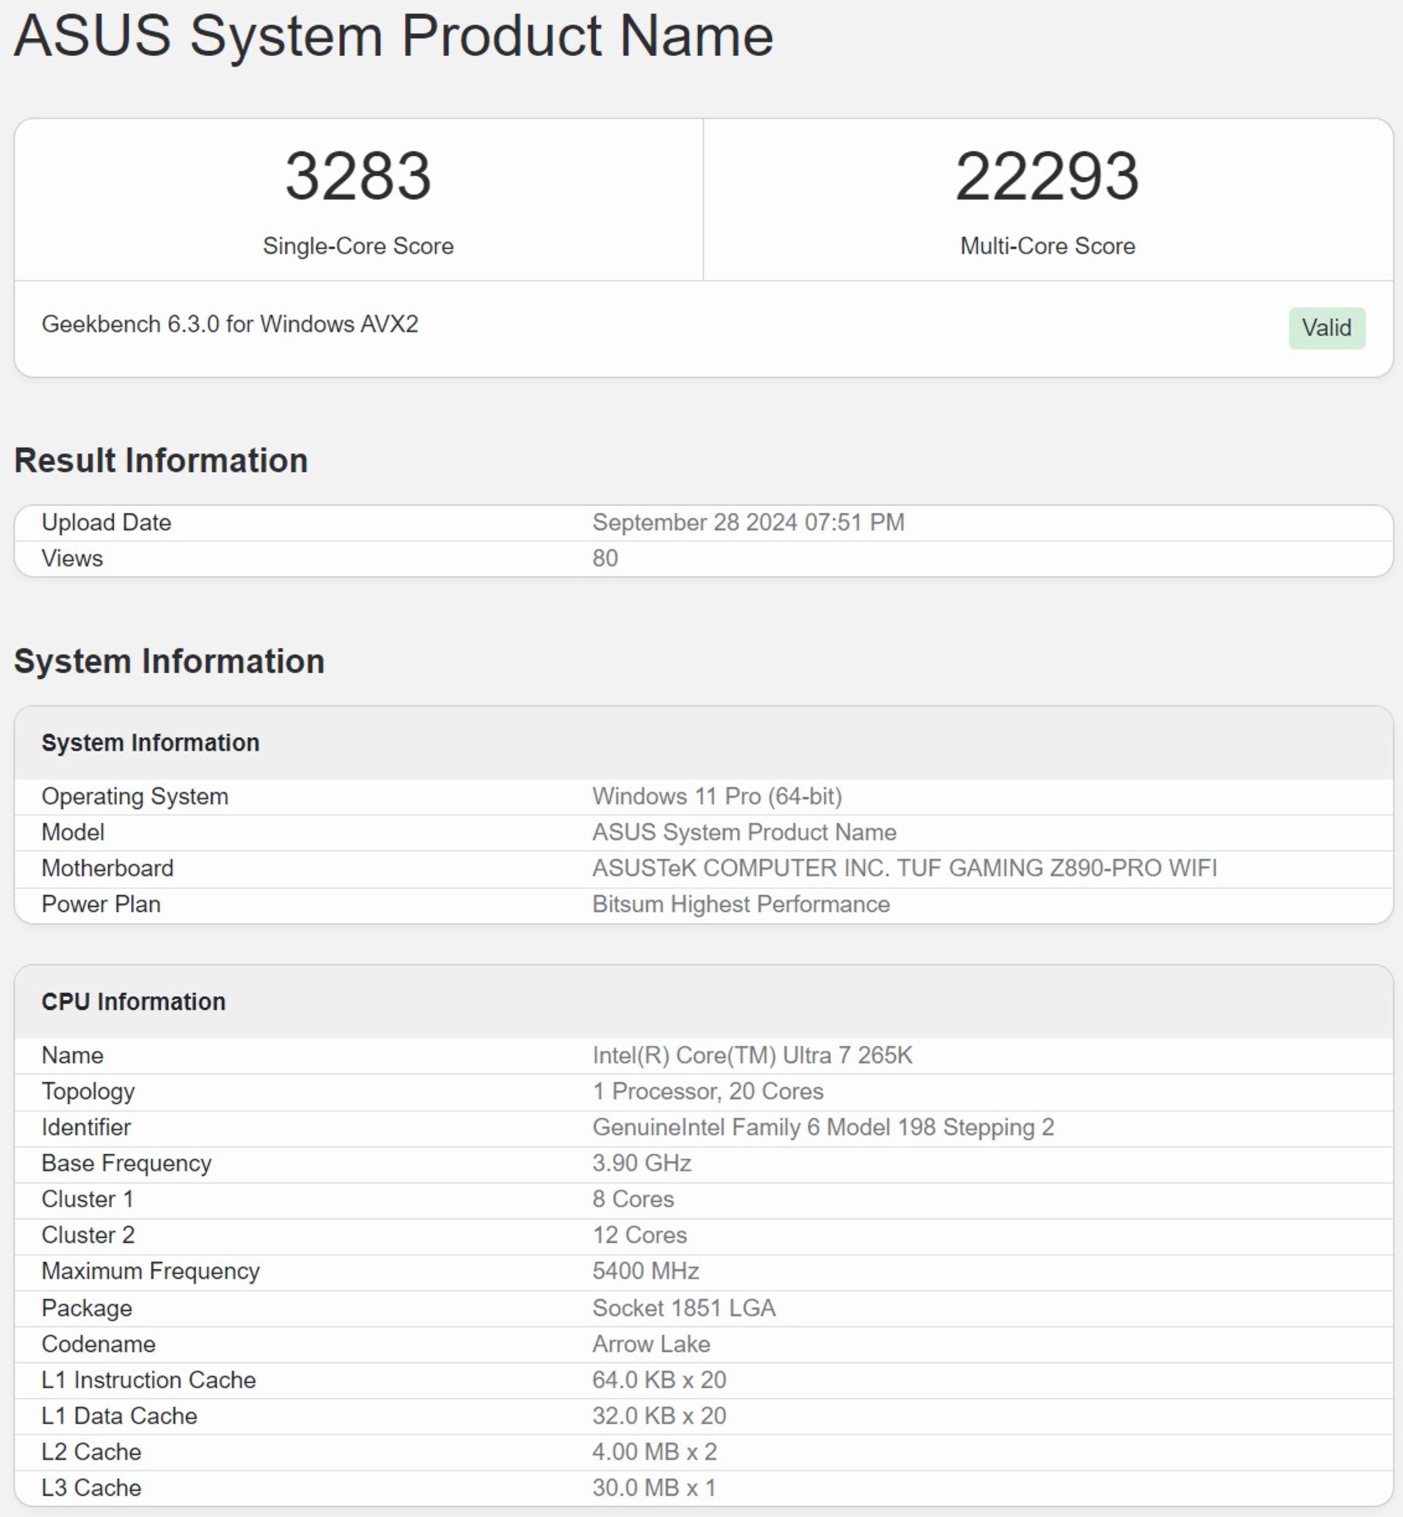Select the 4.00 MB x 2 L2 value

[x=655, y=1452]
